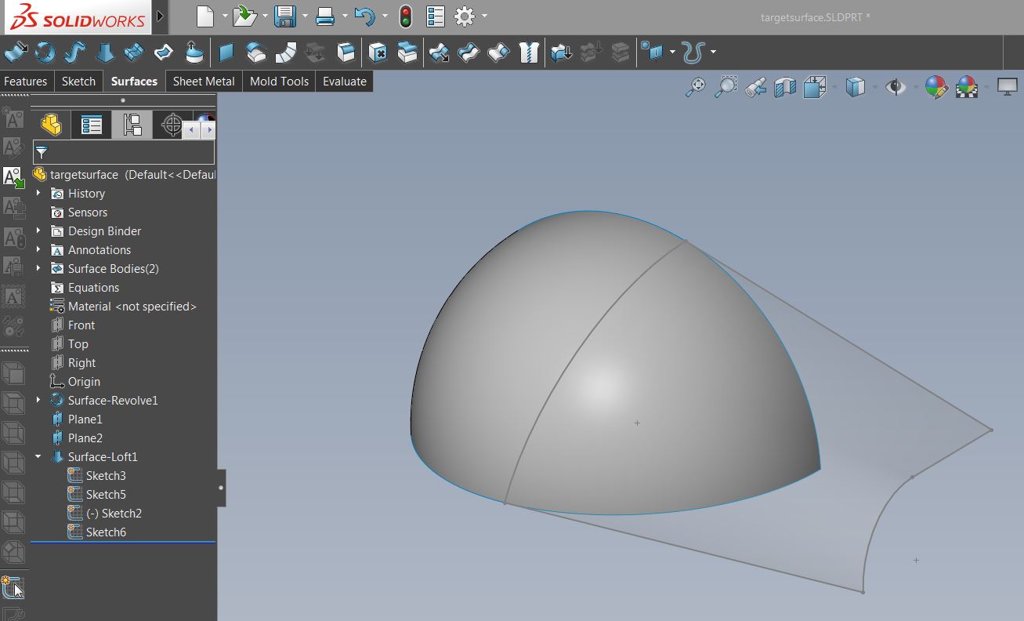Select the Extruded Surface tool
The width and height of the screenshot is (1024, 621).
[x=15, y=53]
